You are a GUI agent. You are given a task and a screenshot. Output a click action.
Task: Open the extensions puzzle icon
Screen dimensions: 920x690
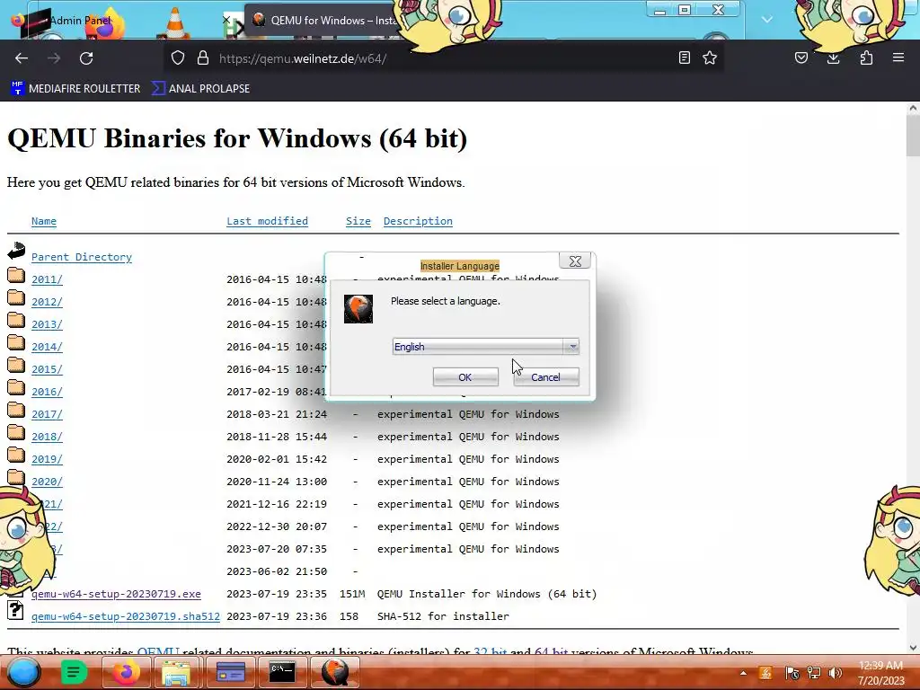(x=866, y=57)
